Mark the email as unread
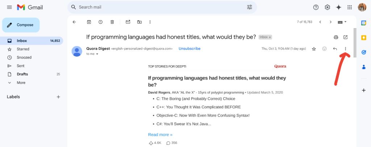Image resolution: width=371 pixels, height=147 pixels. pos(128,22)
